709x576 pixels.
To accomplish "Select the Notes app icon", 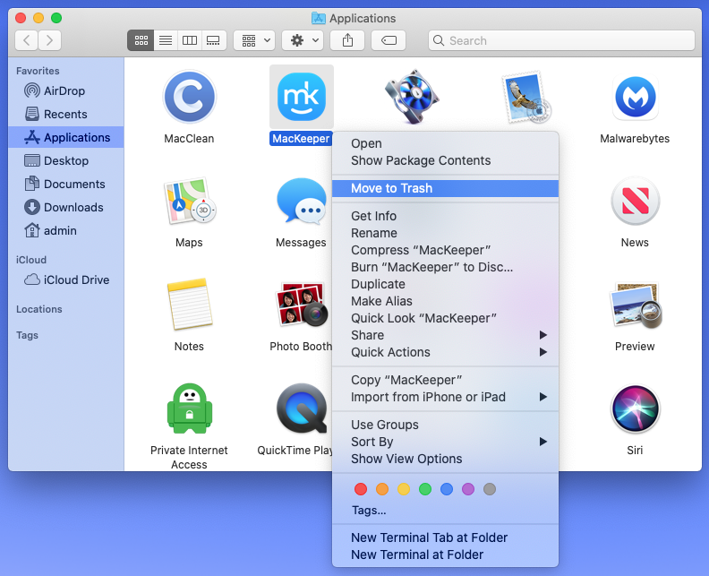I will click(190, 304).
